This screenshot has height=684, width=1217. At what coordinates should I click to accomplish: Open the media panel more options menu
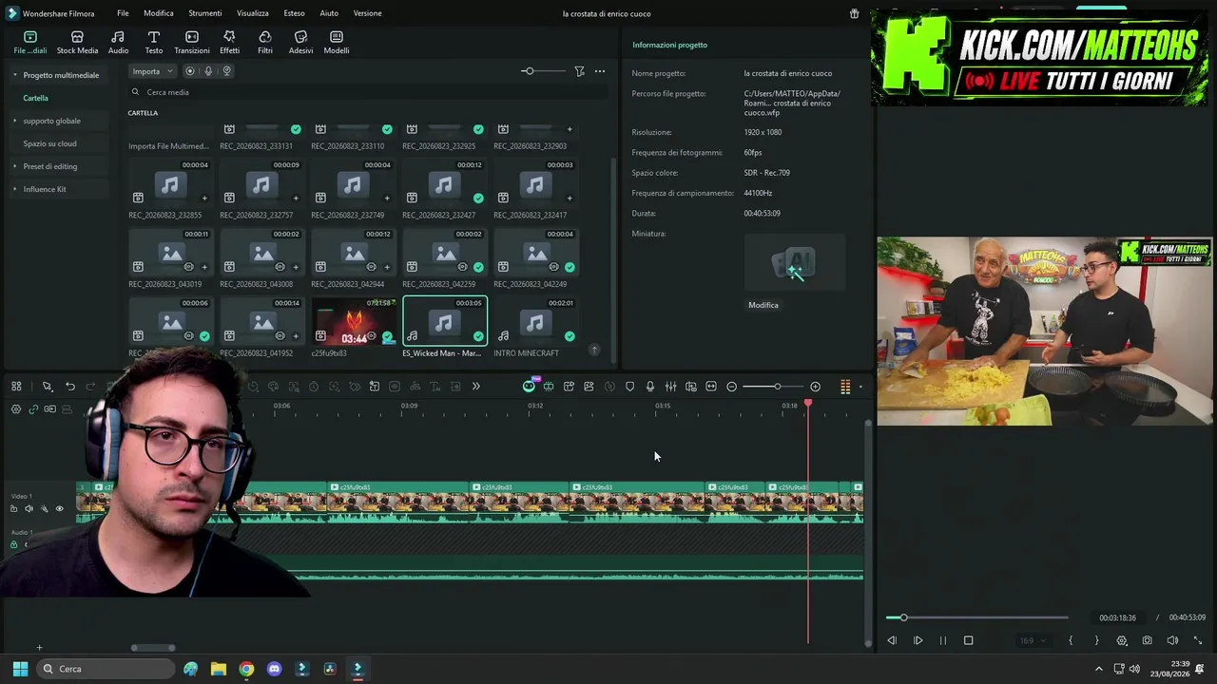[x=600, y=71]
